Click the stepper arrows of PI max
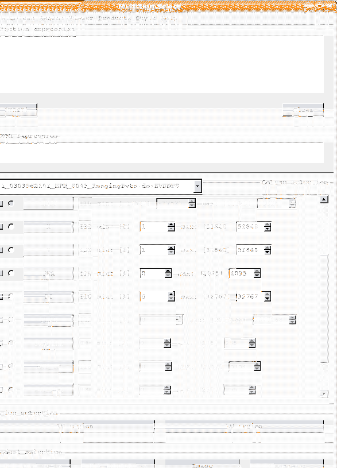This screenshot has width=337, height=468. 267,297
